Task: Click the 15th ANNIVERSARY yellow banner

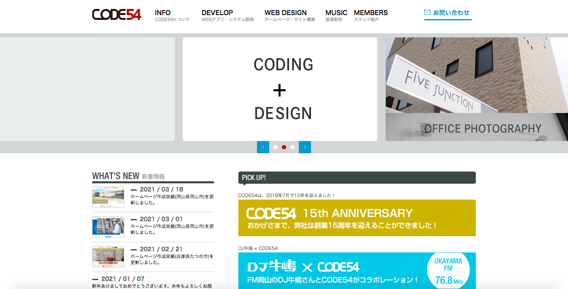Action: (356, 218)
